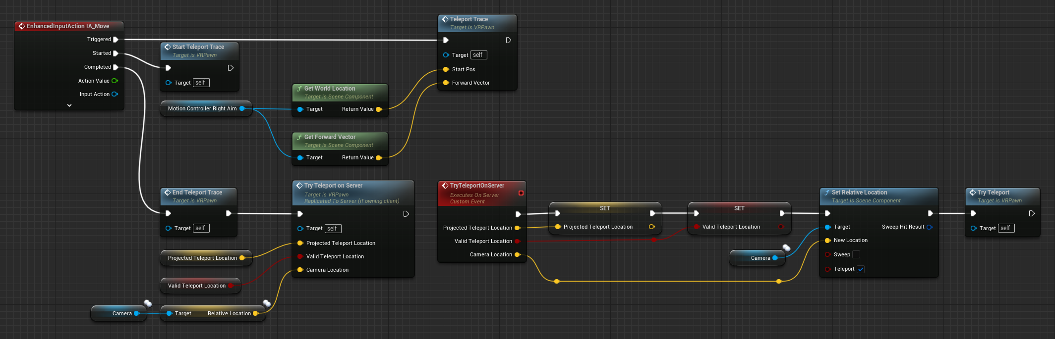The image size is (1055, 339).
Task: Click Try Teleport on Server input exec pin
Action: [x=300, y=214]
